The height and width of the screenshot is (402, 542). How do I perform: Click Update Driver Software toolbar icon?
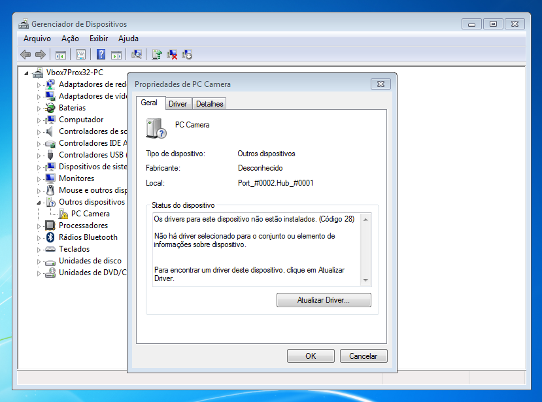[x=157, y=55]
